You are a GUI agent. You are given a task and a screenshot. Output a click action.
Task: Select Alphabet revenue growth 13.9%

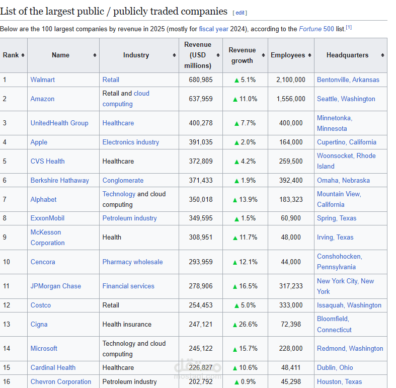tap(248, 200)
